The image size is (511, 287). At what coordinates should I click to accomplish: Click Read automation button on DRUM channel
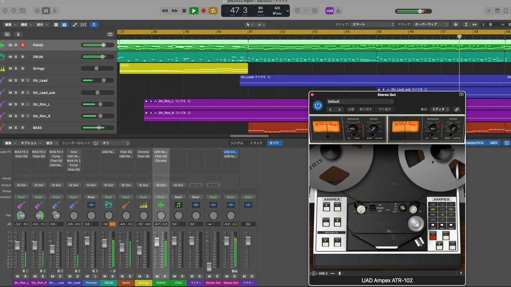point(108,197)
